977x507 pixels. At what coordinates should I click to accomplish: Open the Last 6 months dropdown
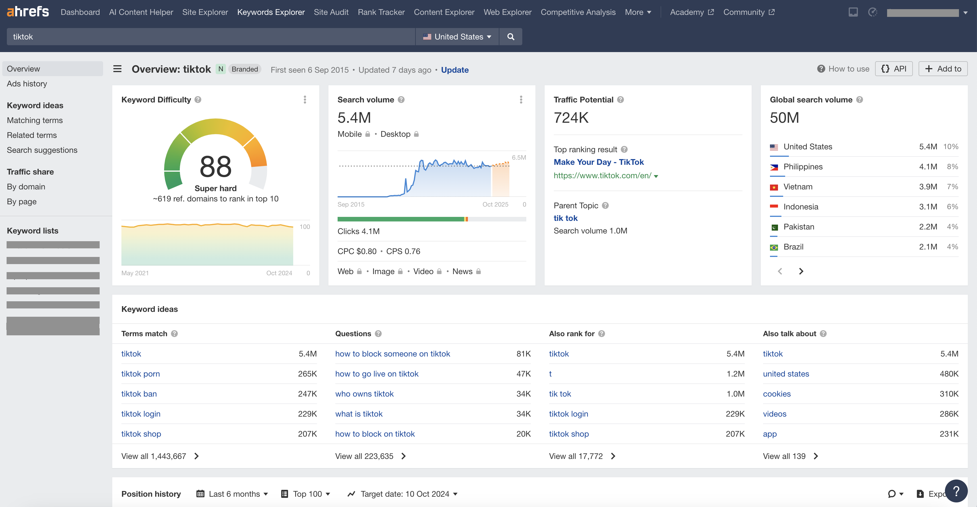tap(232, 494)
